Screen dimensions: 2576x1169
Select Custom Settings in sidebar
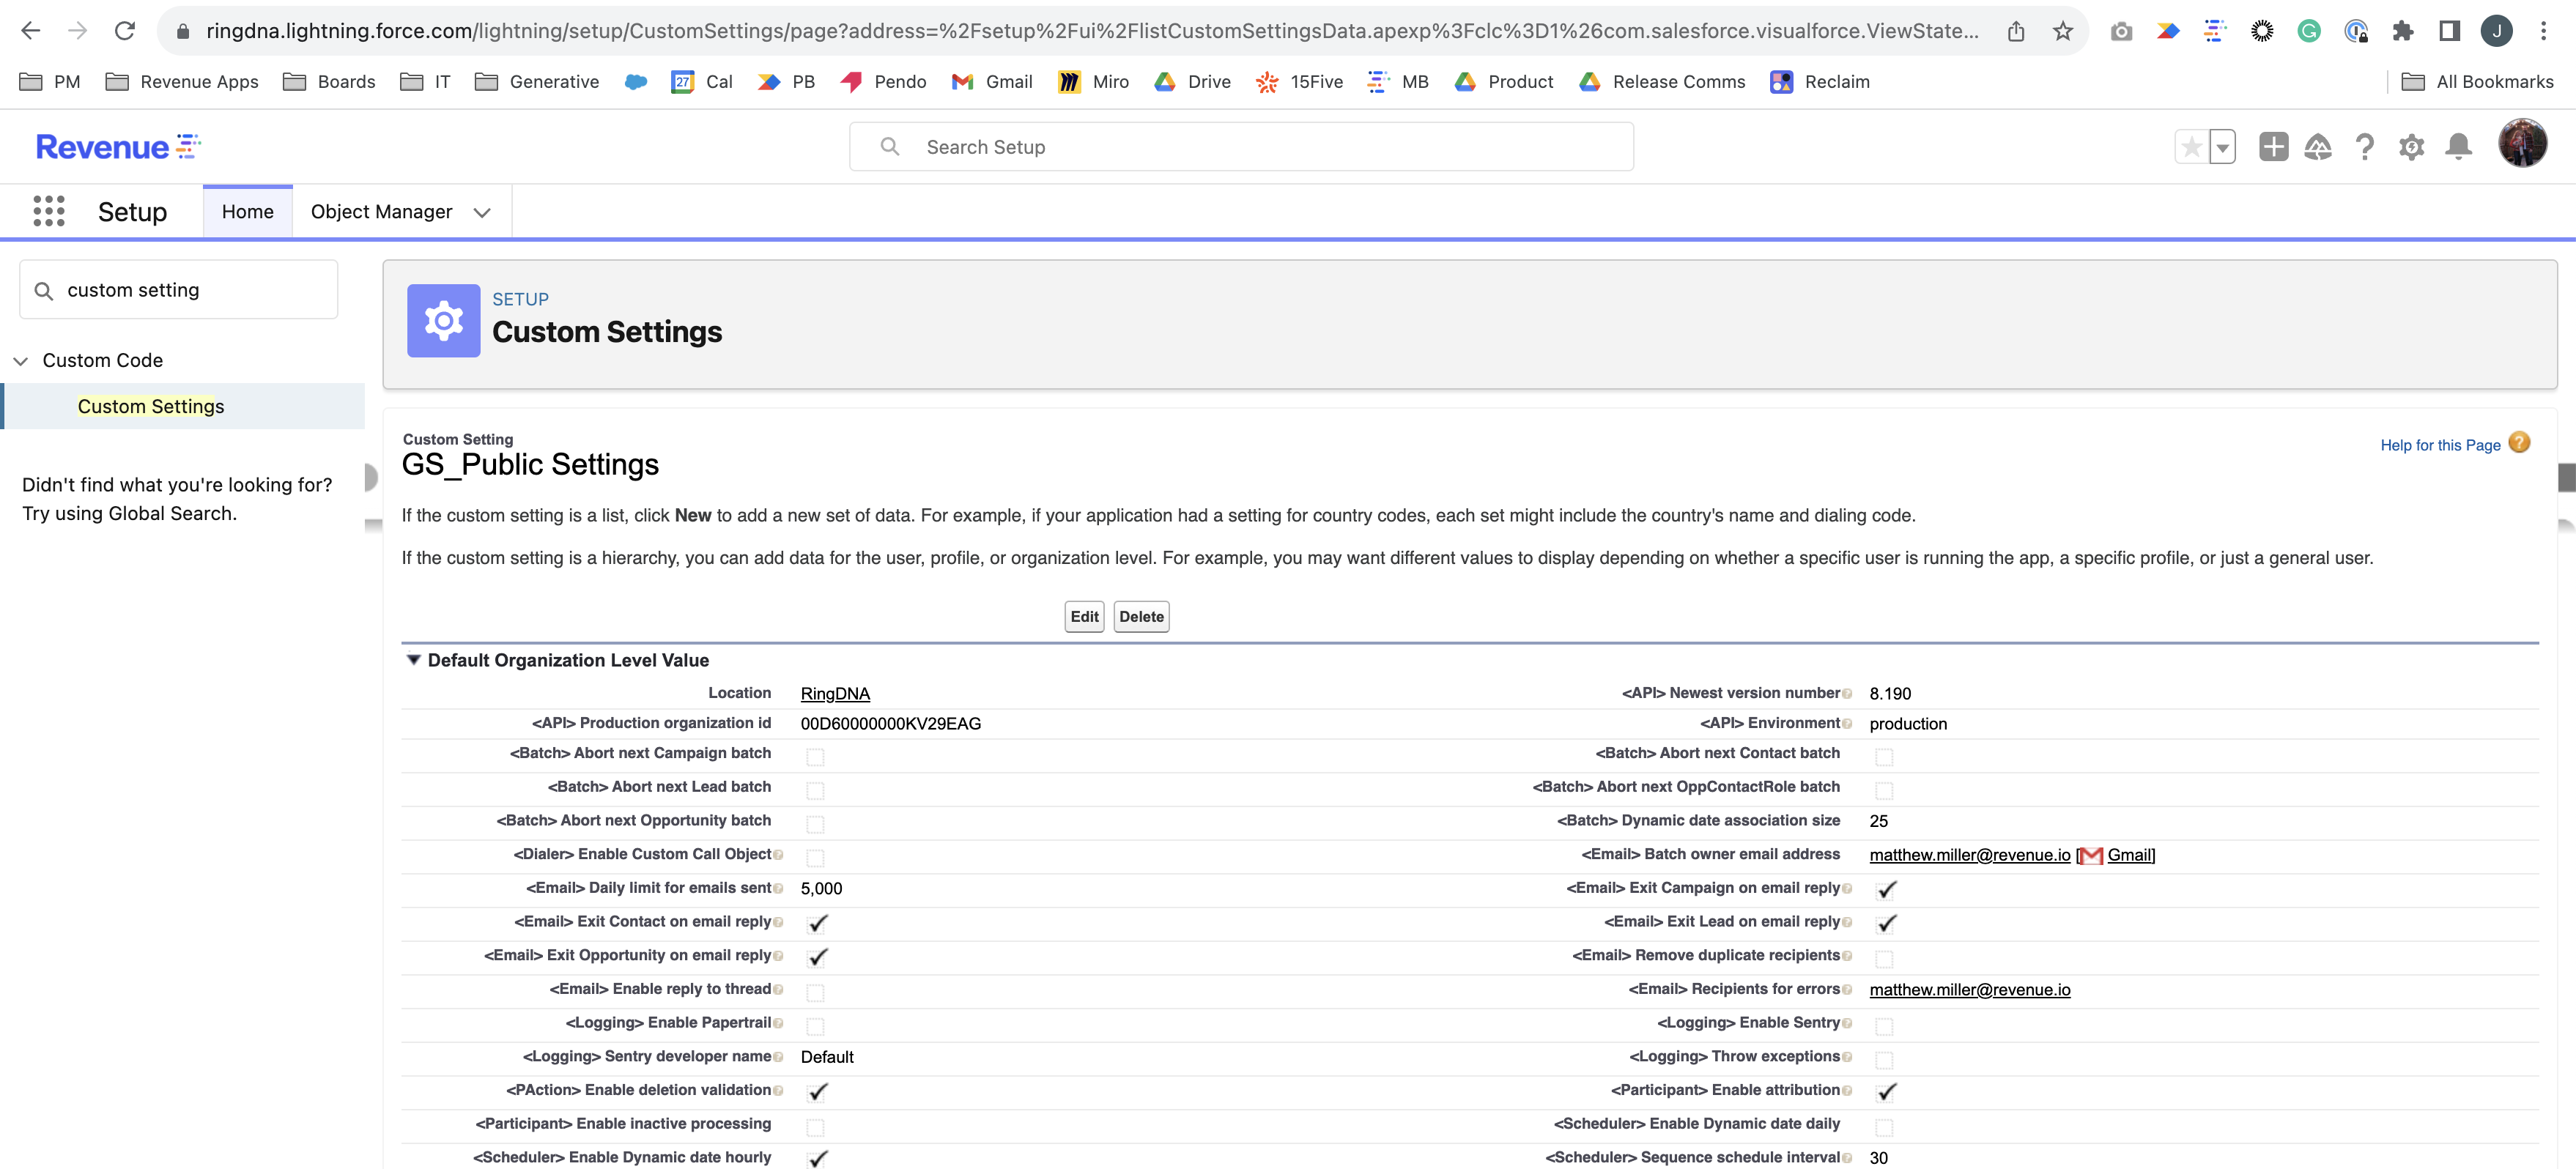click(151, 406)
